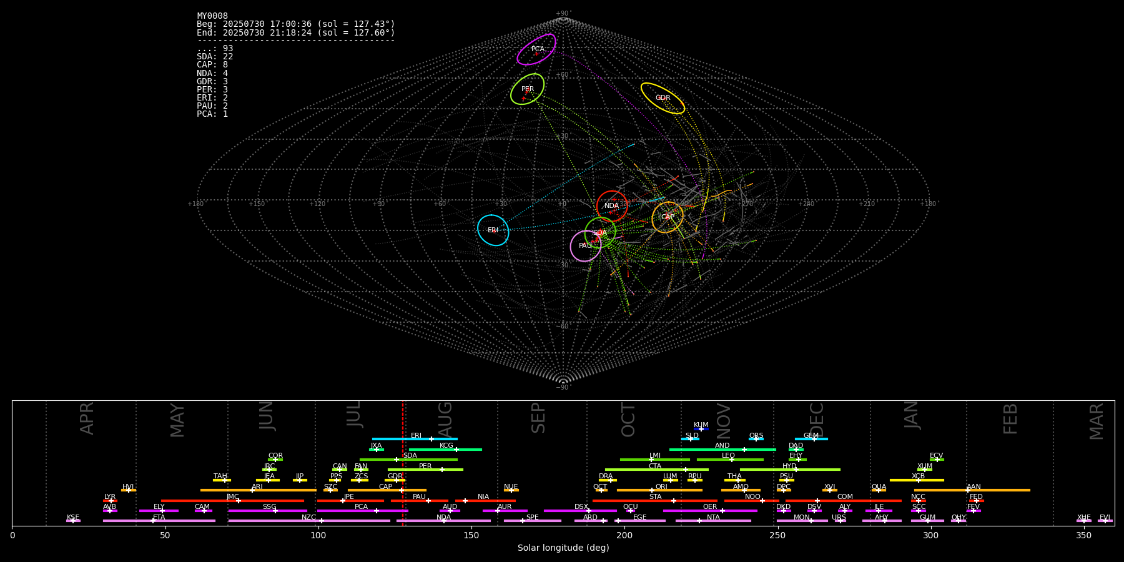Click the 300 tick label on the longitude axis
This screenshot has width=1124, height=562.
coord(930,536)
